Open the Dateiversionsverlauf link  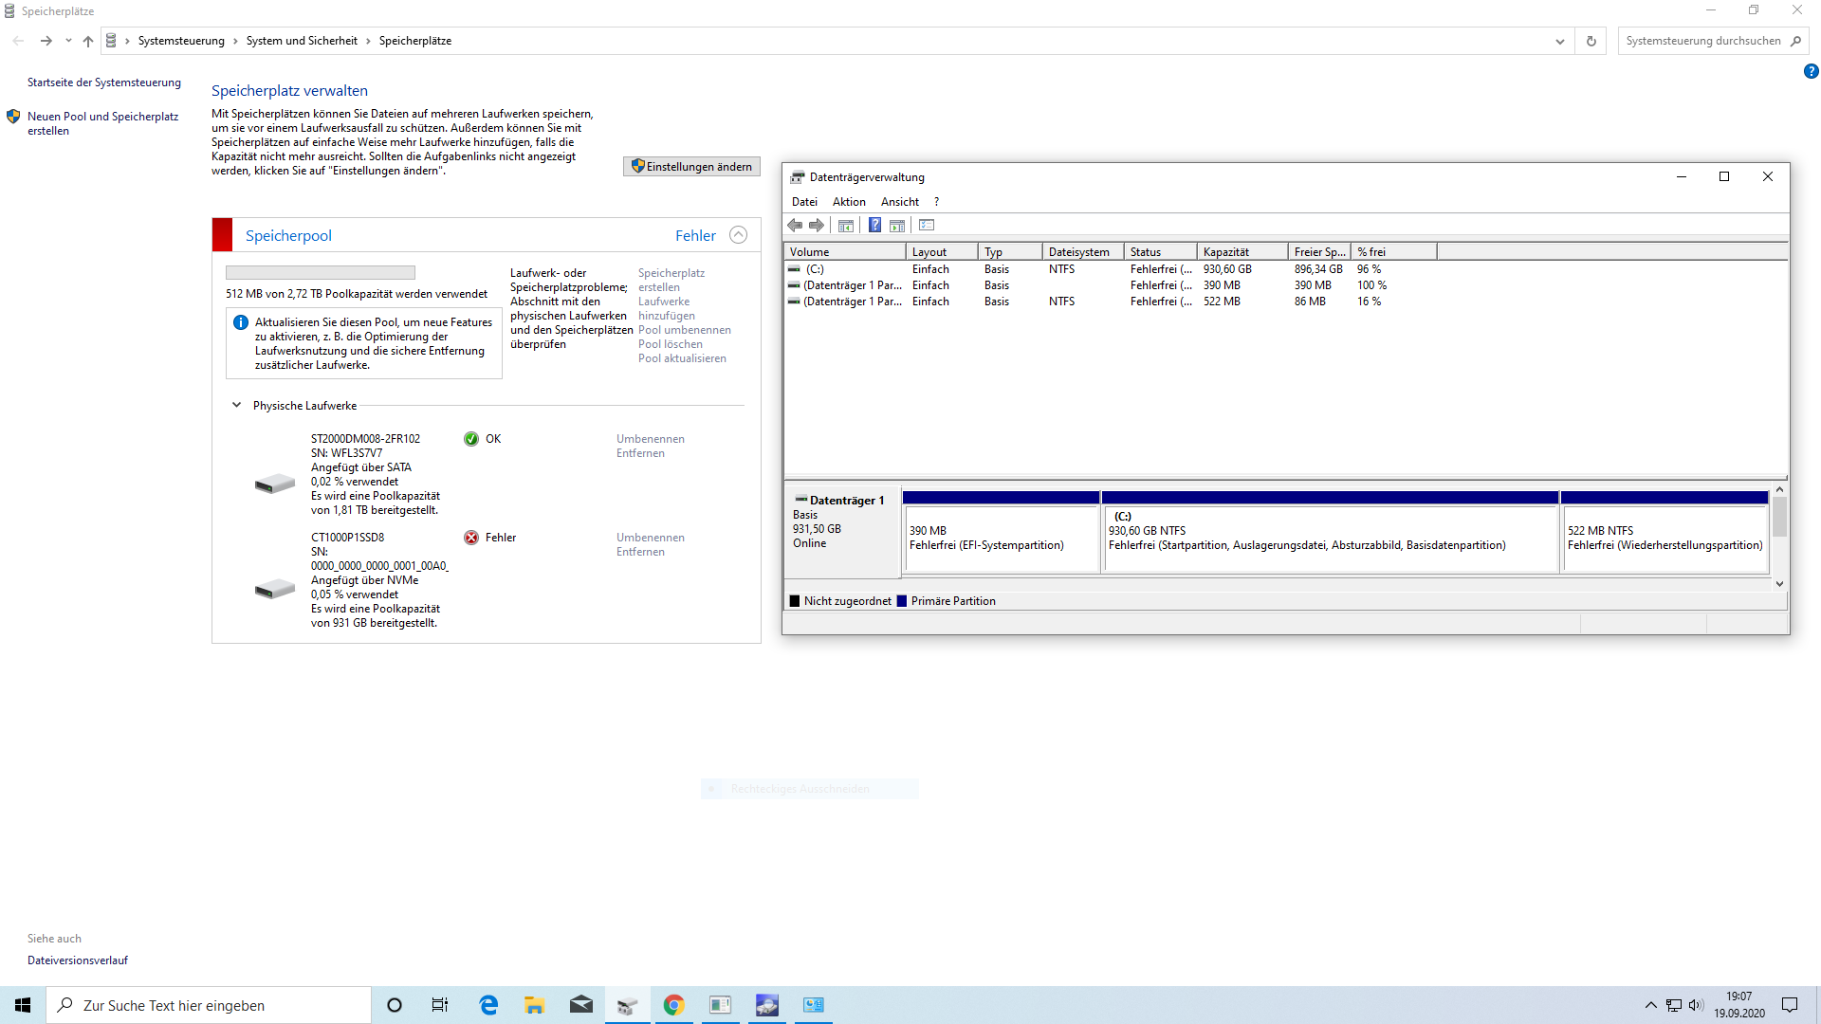pyautogui.click(x=78, y=960)
